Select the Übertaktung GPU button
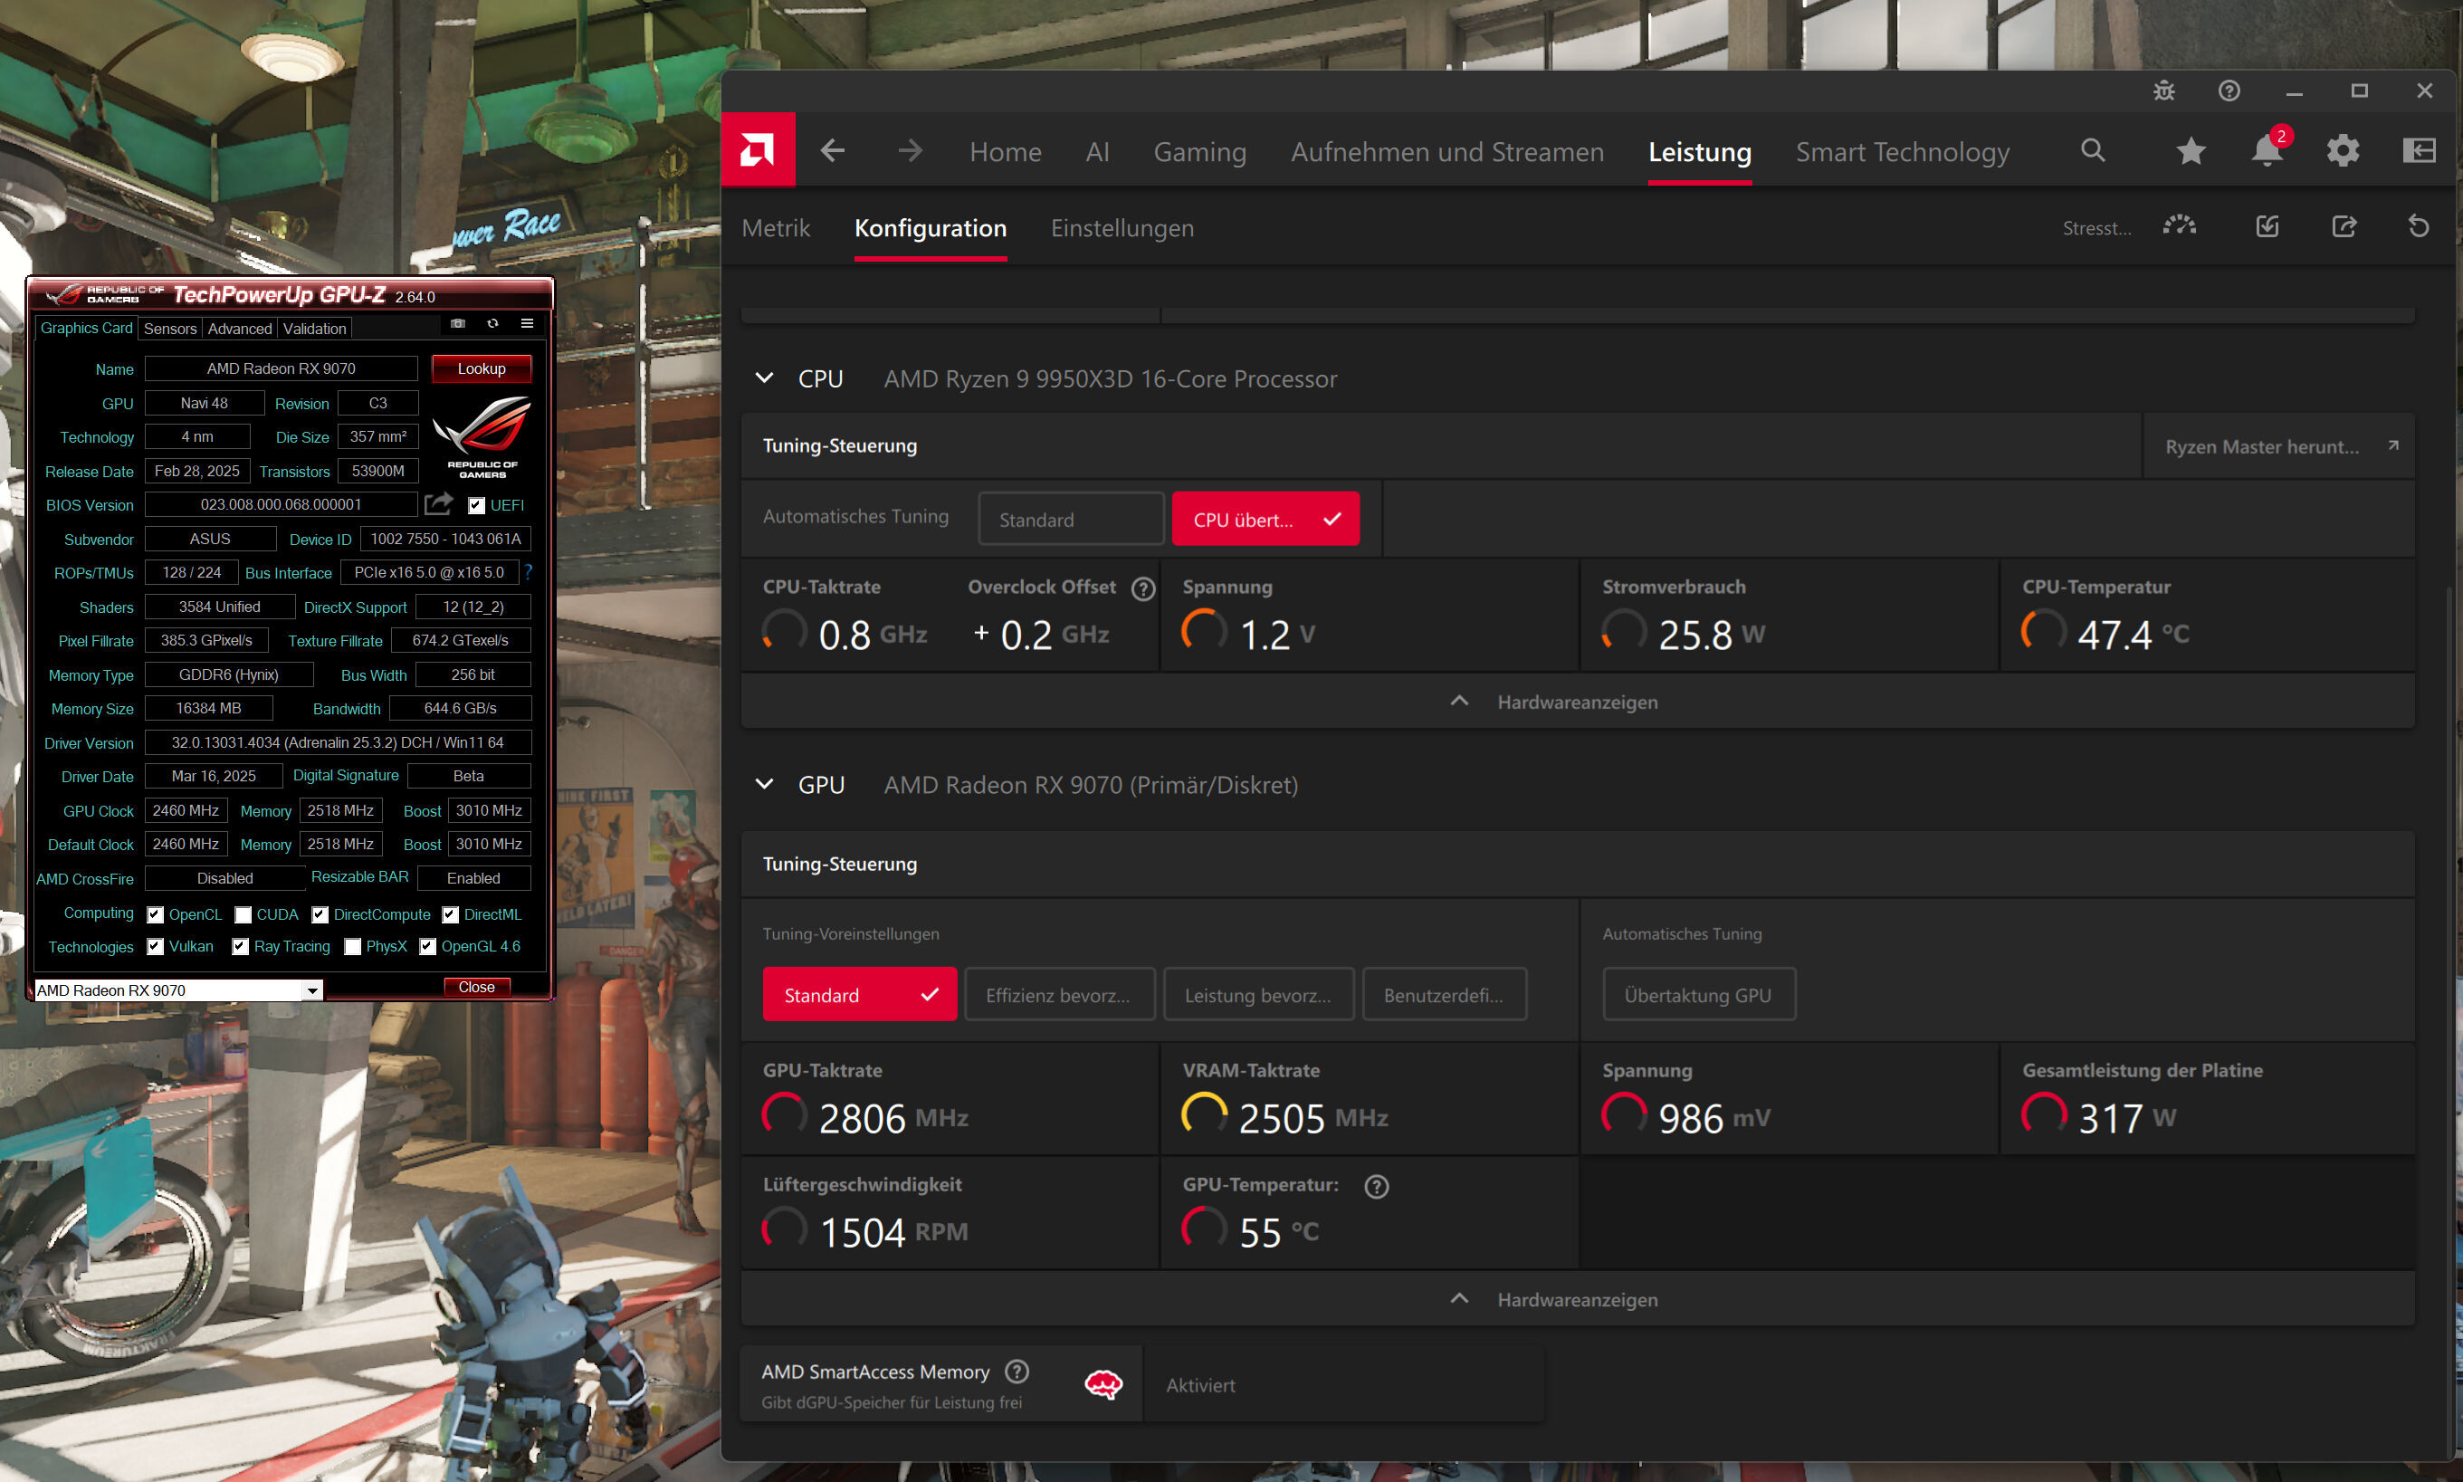The height and width of the screenshot is (1482, 2463). tap(1697, 995)
